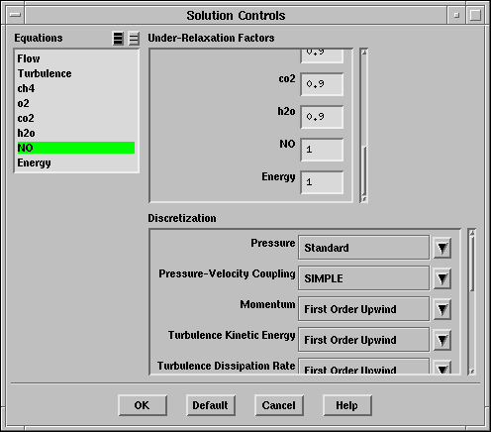
Task: Deselect all equations icon above list
Action: pyautogui.click(x=134, y=39)
